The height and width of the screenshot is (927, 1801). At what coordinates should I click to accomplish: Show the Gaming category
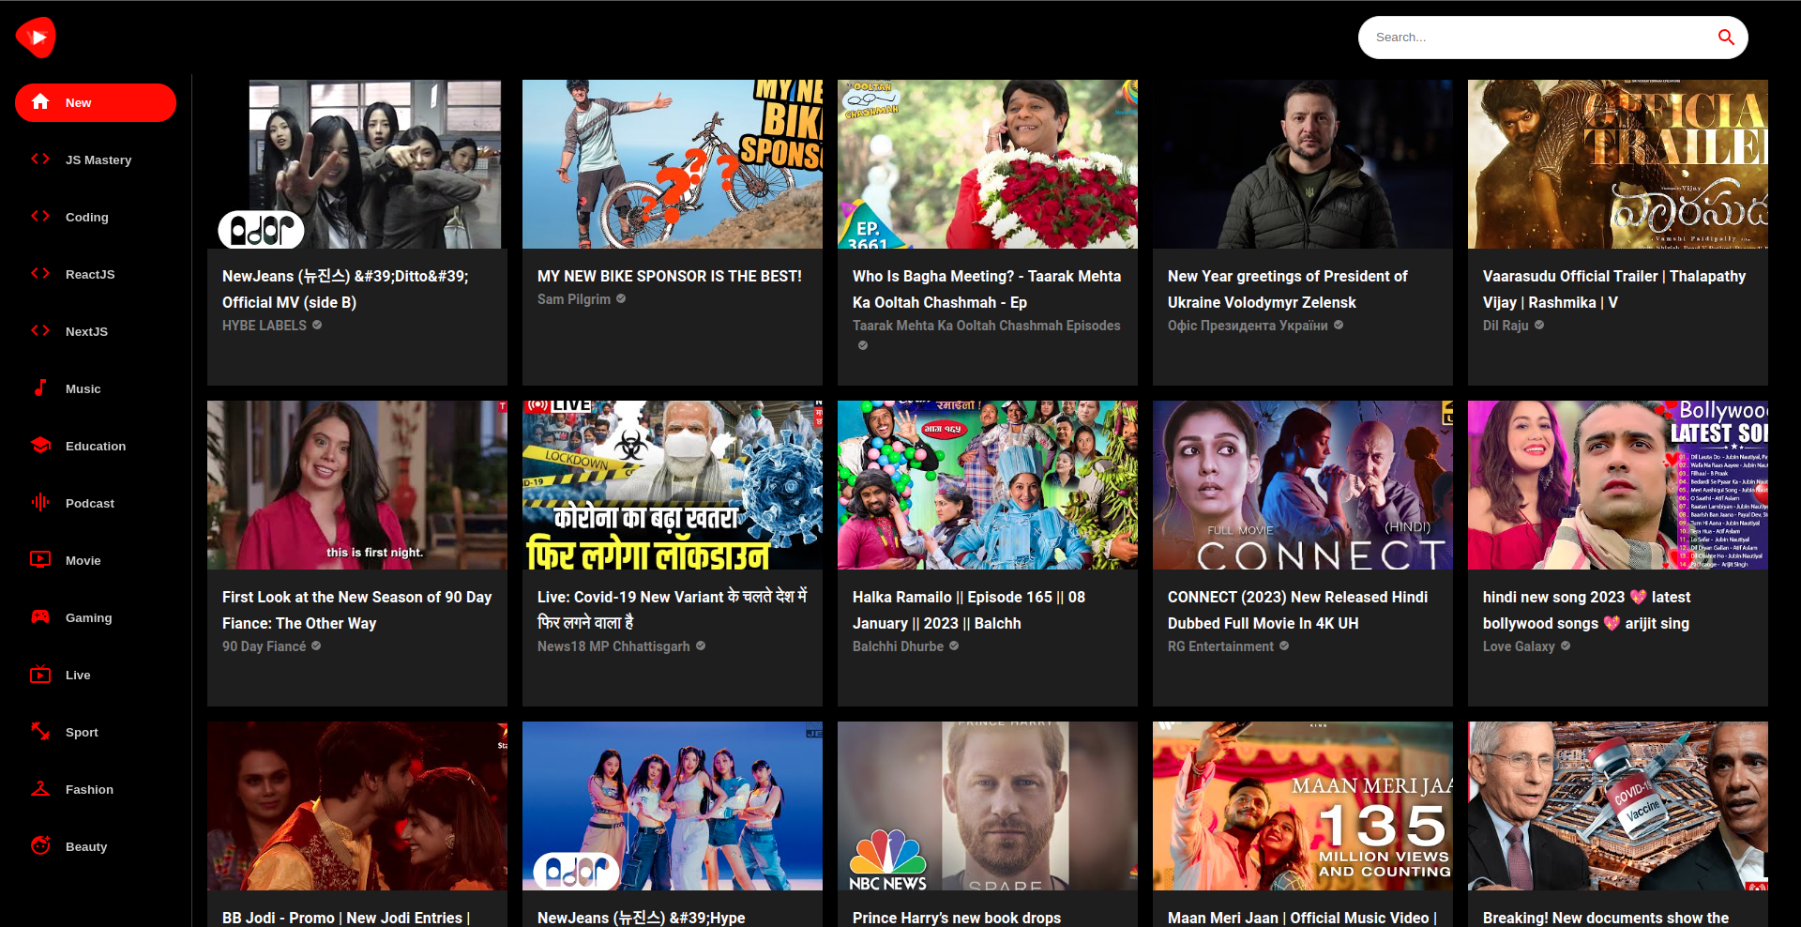click(96, 617)
